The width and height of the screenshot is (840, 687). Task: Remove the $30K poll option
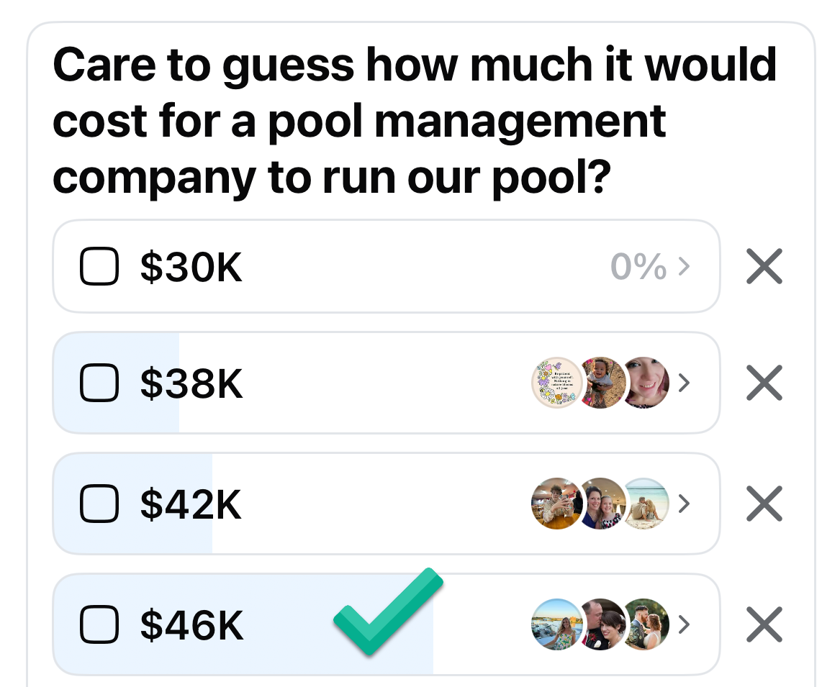tap(764, 266)
